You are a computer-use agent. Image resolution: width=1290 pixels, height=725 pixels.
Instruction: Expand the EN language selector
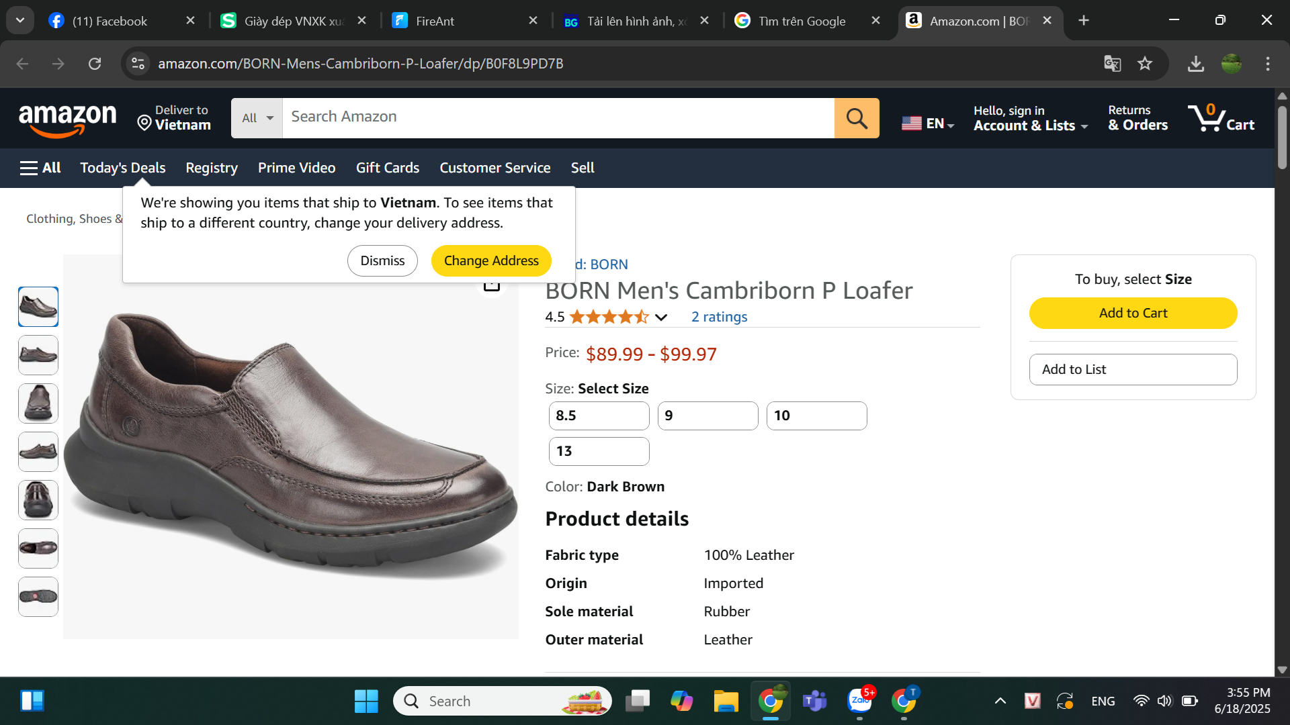(x=928, y=124)
